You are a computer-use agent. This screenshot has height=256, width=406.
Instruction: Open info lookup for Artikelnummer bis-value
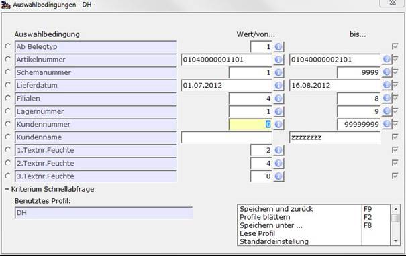387,60
